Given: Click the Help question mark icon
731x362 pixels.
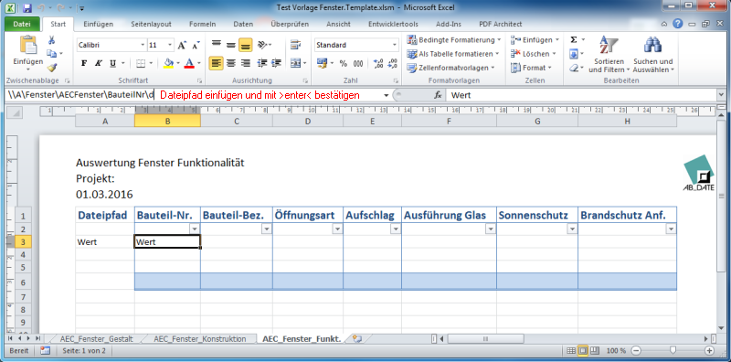Looking at the screenshot, I should click(x=677, y=24).
